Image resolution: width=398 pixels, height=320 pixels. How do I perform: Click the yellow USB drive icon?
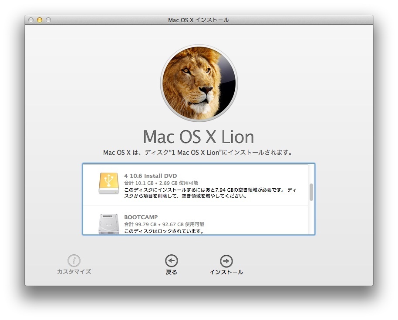point(108,183)
